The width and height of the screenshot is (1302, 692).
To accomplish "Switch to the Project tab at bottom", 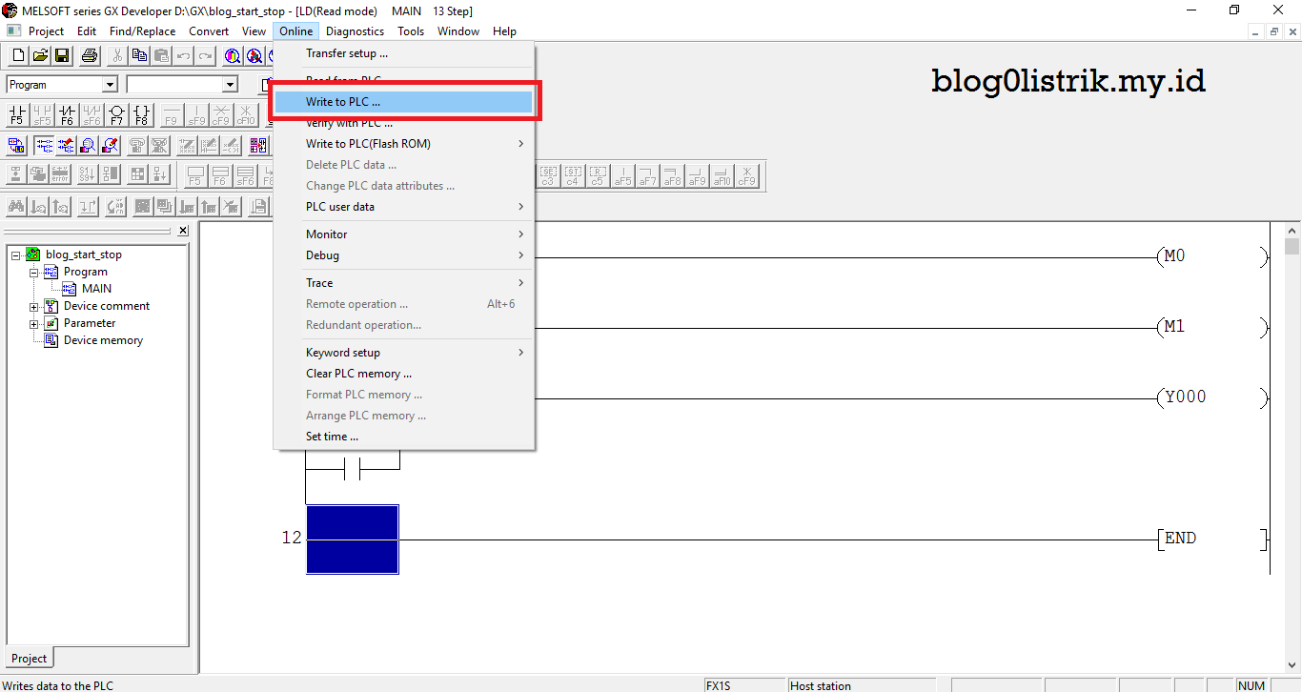I will tap(29, 658).
